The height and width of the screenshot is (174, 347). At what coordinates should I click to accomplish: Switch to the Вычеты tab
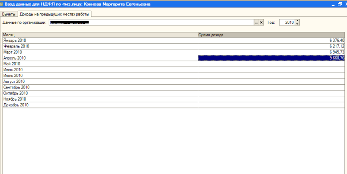[9, 14]
